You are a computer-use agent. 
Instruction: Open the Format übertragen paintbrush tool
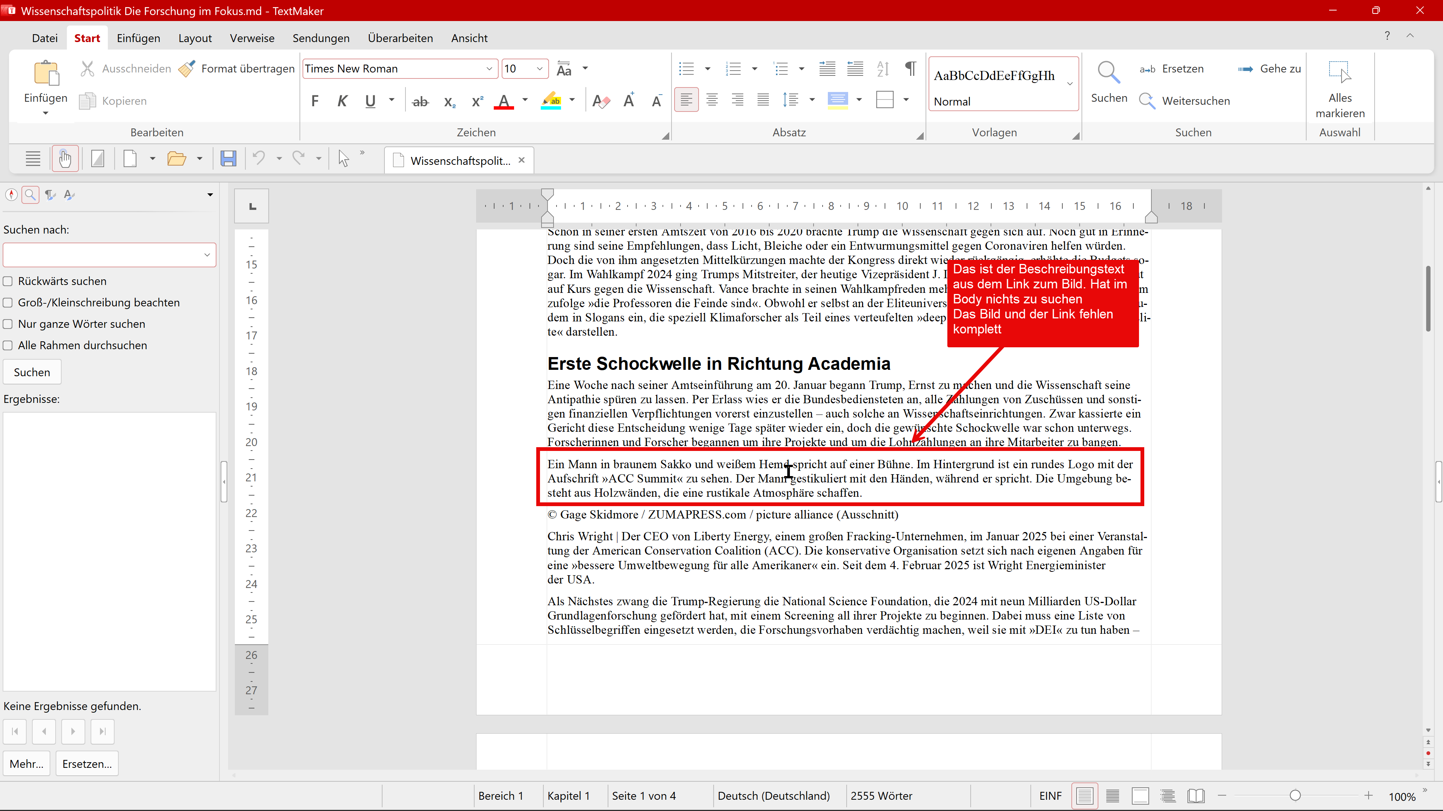236,69
